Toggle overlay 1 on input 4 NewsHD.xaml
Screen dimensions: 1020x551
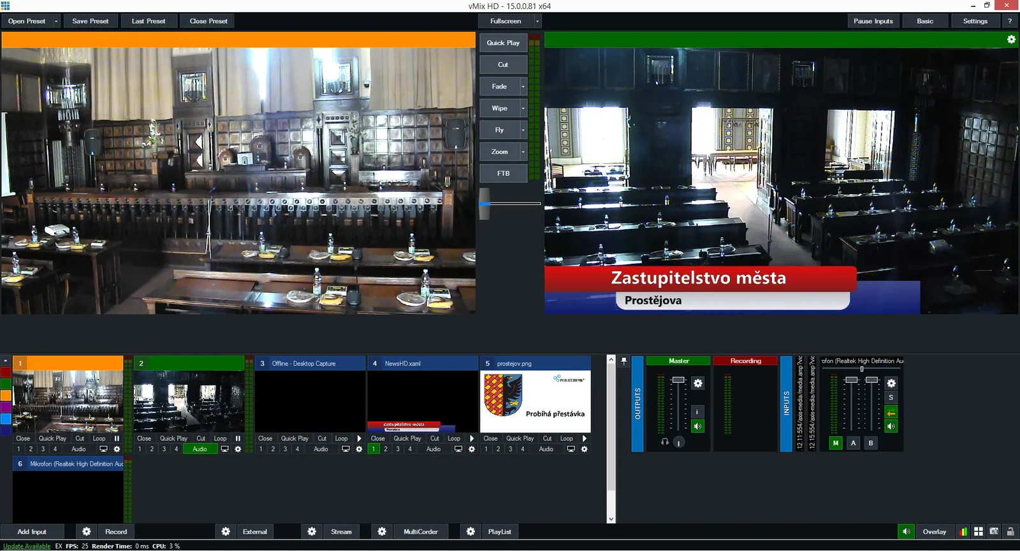374,449
